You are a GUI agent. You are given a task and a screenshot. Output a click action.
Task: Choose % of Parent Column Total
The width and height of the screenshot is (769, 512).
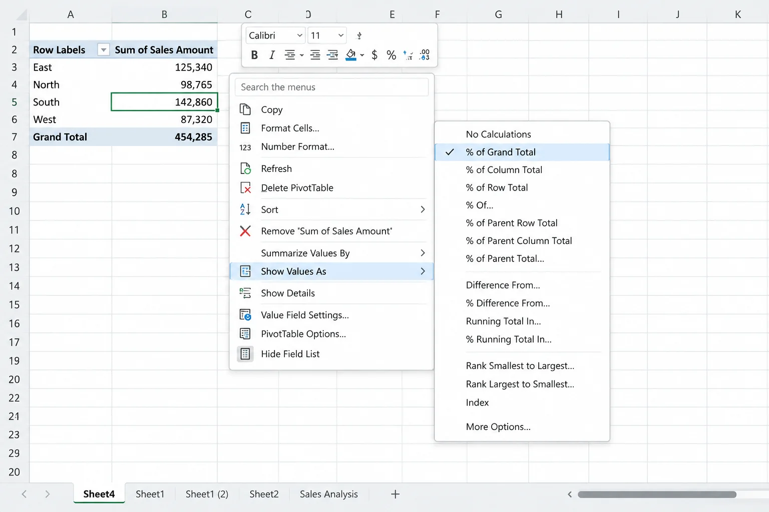519,241
